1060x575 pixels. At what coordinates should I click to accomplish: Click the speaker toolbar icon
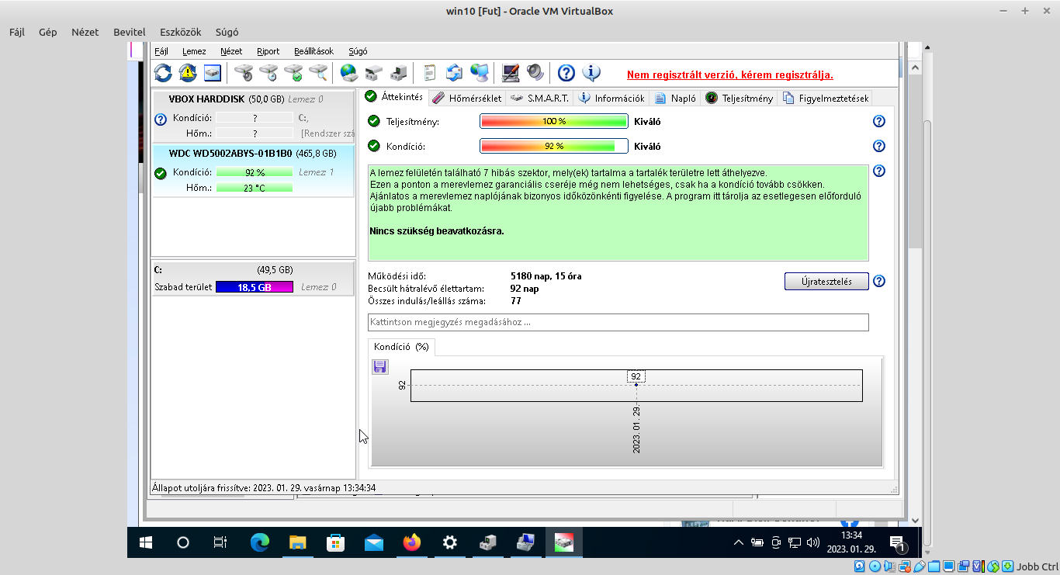[535, 73]
